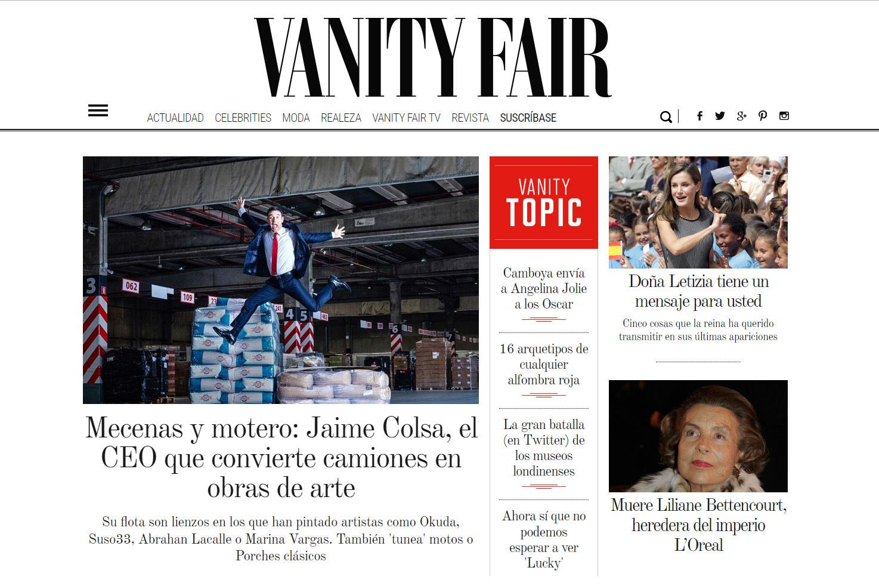
Task: Open REALEZA navigation item
Action: (341, 118)
